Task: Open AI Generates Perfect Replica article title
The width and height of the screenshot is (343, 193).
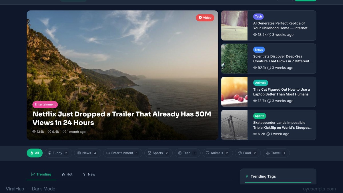Action: tap(282, 26)
